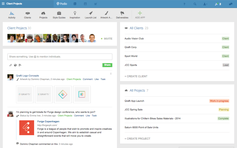Open the Artwork A... app

click(x=106, y=15)
